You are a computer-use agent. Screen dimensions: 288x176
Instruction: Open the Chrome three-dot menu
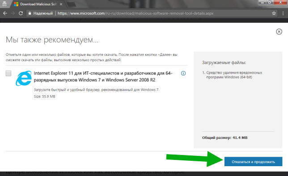pos(283,13)
